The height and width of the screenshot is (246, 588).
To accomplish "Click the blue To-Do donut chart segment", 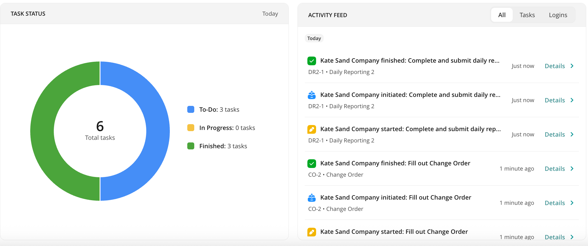I will pyautogui.click(x=158, y=131).
